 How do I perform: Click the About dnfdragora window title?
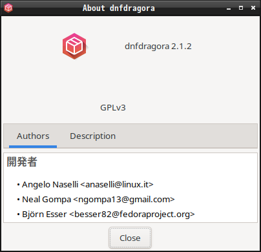119,8
